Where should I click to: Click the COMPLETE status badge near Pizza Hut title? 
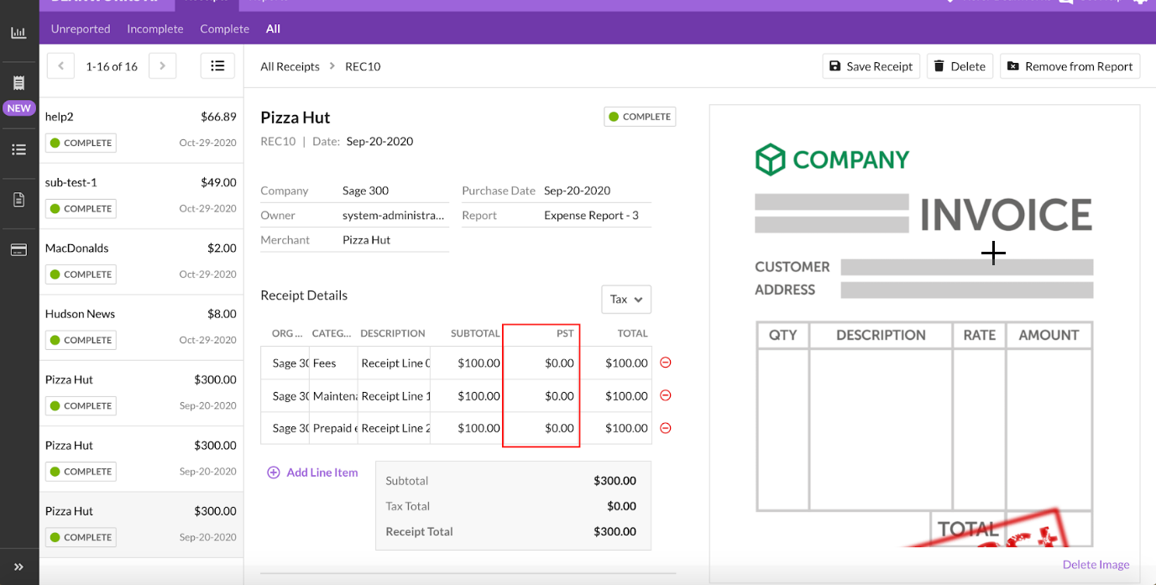(640, 117)
